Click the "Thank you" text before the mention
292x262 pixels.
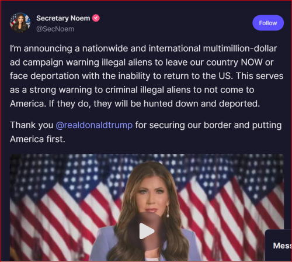point(32,125)
